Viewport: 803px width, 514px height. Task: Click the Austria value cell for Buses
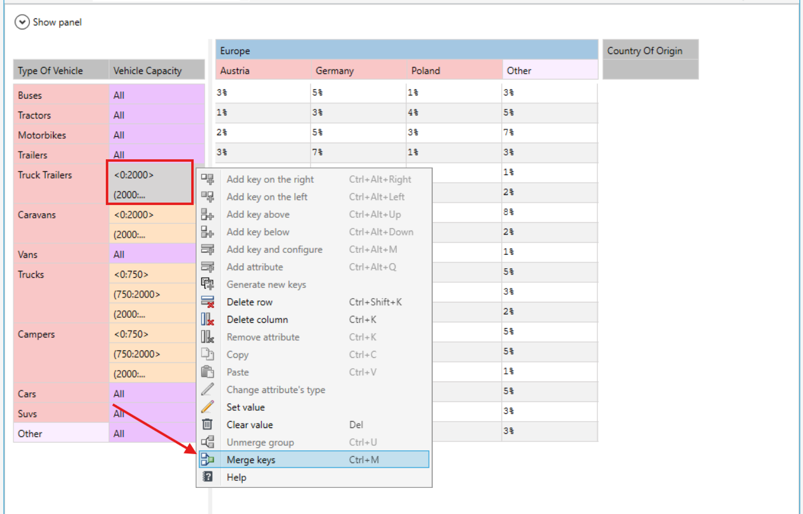[x=263, y=92]
